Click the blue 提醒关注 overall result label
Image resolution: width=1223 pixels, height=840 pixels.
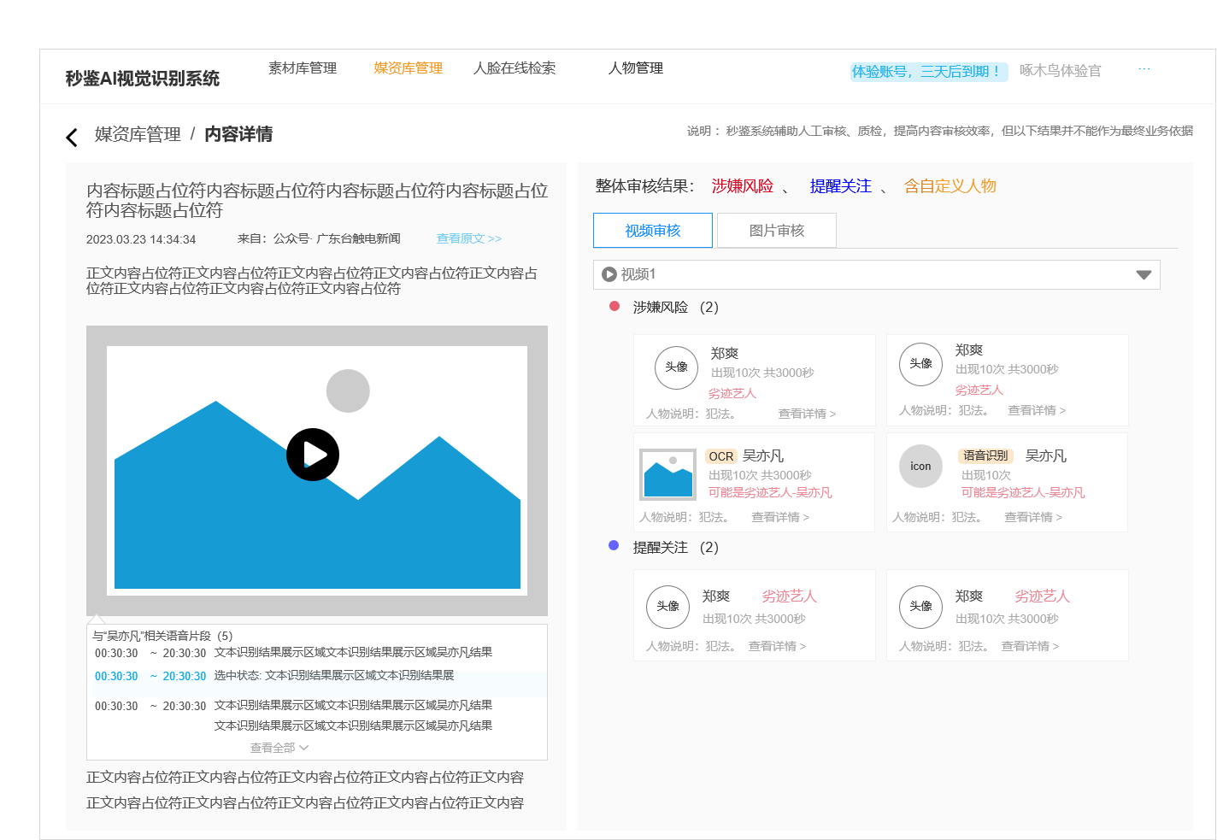tap(841, 186)
